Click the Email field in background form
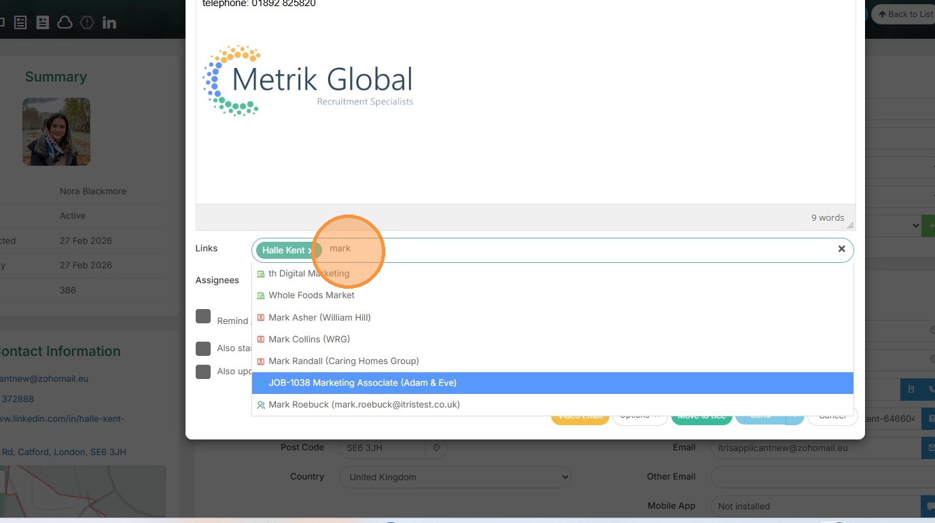This screenshot has width=935, height=523. coord(816,448)
